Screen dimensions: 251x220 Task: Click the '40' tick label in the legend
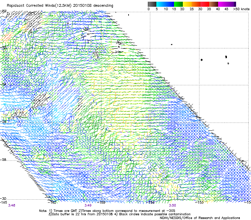[x=218, y=9]
